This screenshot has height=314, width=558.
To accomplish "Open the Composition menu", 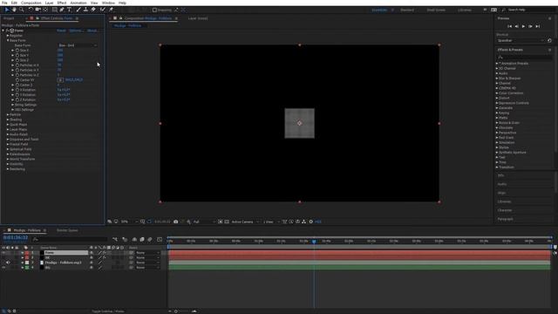I will (x=31, y=3).
